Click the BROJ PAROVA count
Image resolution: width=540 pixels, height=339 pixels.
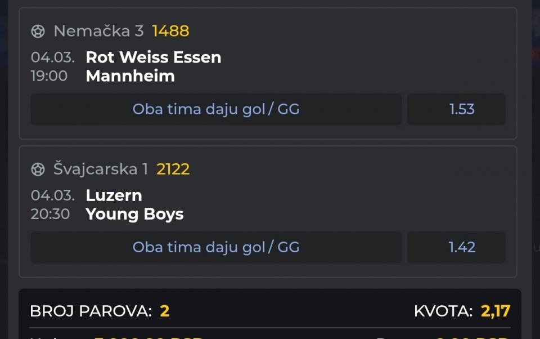click(164, 311)
